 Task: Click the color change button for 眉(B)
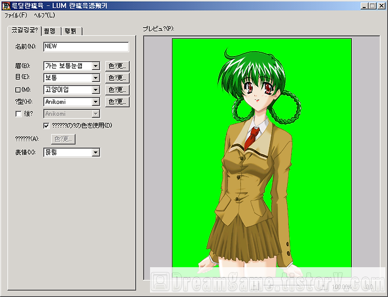(117, 66)
